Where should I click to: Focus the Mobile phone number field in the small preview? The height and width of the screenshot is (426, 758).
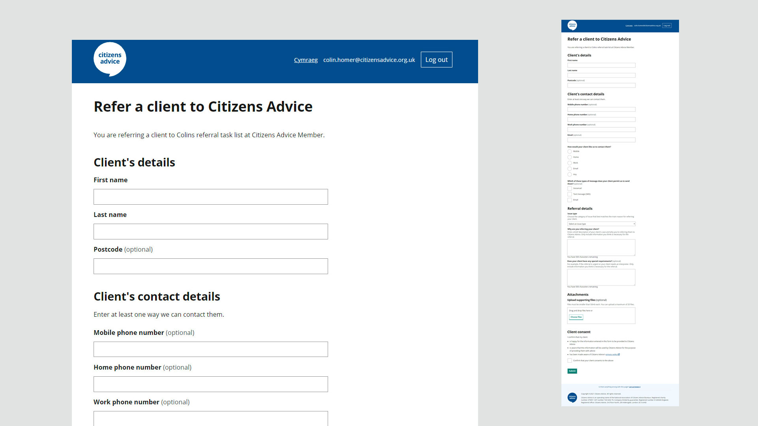(x=601, y=109)
